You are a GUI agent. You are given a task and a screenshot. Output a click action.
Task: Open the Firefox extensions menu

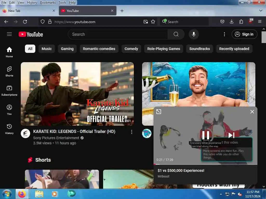point(241,22)
